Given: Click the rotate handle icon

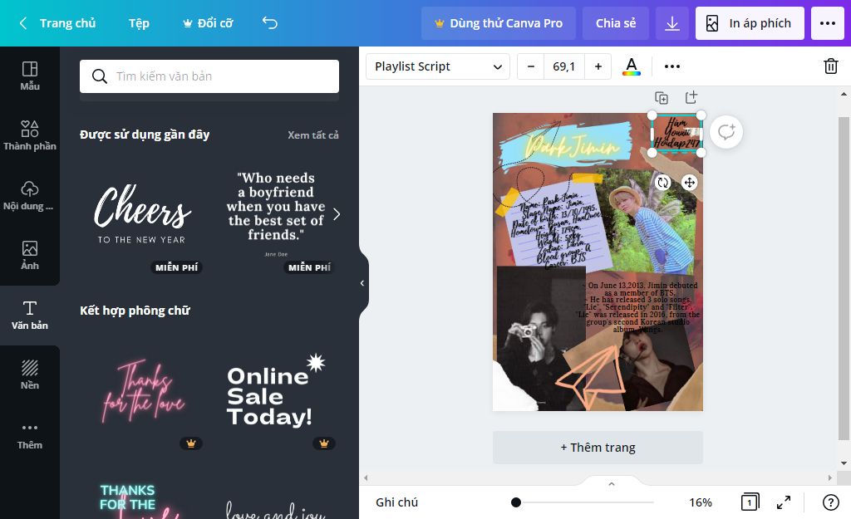Looking at the screenshot, I should tap(662, 183).
